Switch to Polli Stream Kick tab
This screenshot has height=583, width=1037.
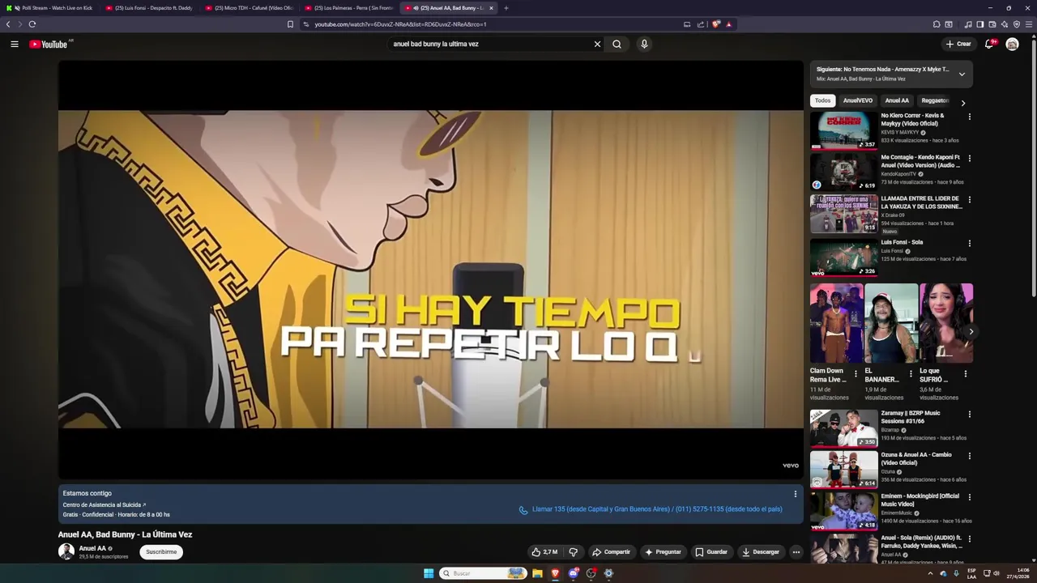coord(50,8)
